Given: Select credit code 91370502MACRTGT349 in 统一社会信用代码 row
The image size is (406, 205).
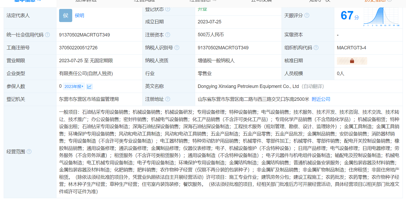Looking at the screenshot, I should [85, 35].
